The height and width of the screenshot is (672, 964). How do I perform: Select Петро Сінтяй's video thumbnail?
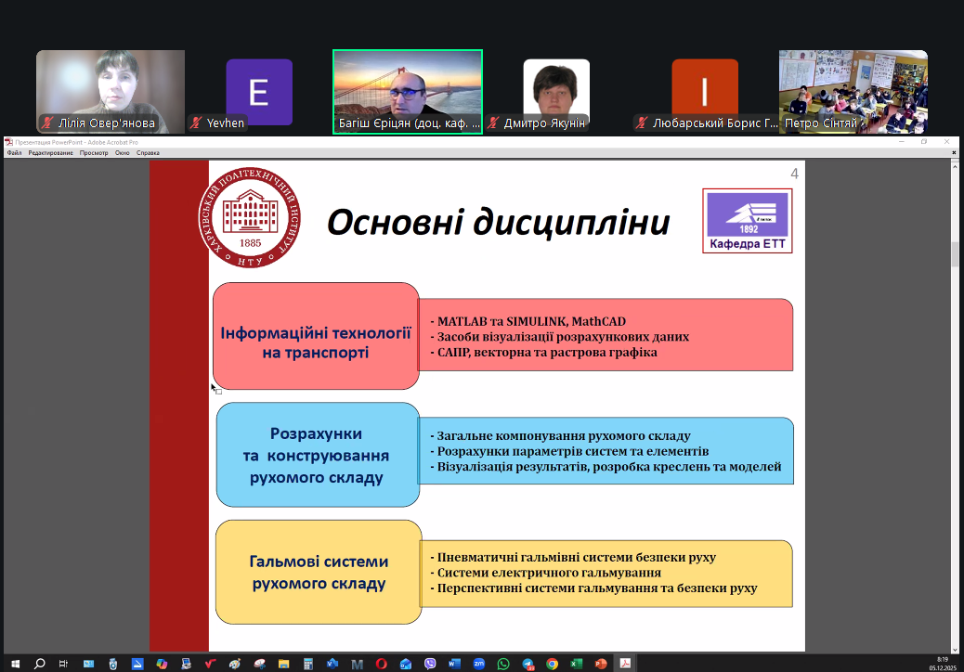coord(853,91)
